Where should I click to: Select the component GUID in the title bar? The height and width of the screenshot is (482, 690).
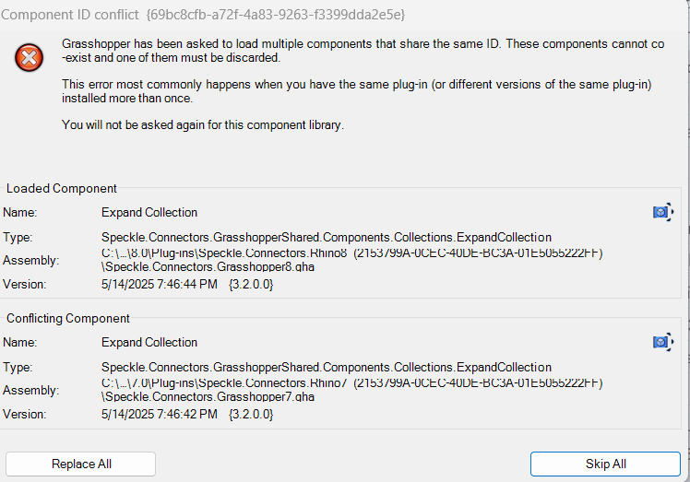(276, 15)
